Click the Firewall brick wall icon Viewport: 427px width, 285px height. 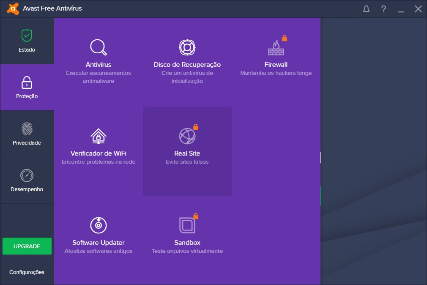[x=276, y=48]
